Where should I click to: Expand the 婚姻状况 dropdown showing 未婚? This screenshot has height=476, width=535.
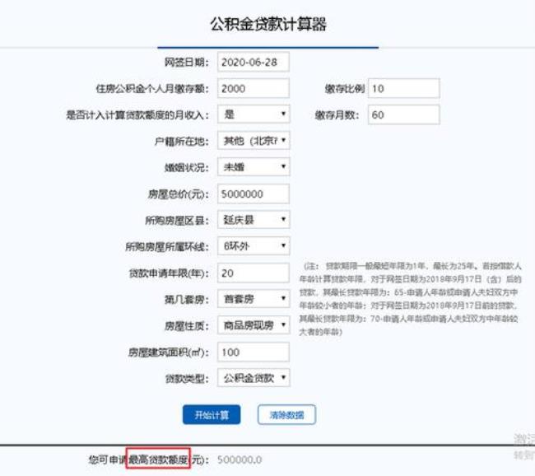(x=254, y=166)
